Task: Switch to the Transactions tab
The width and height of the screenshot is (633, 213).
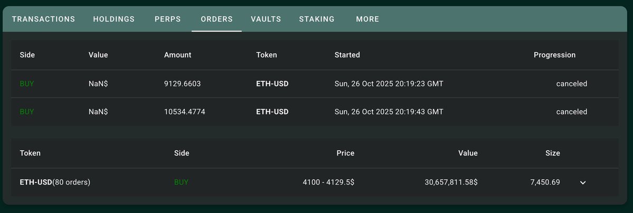Action: click(43, 19)
